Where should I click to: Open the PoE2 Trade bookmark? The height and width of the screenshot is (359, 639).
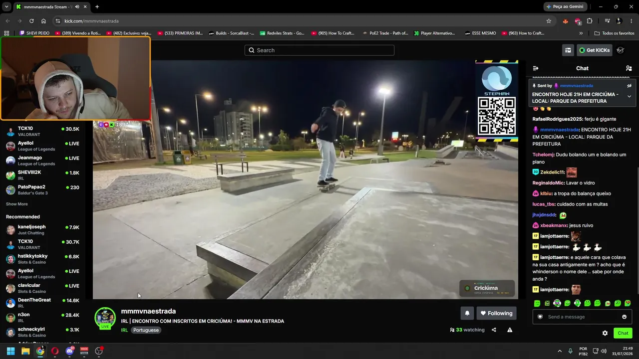click(385, 33)
